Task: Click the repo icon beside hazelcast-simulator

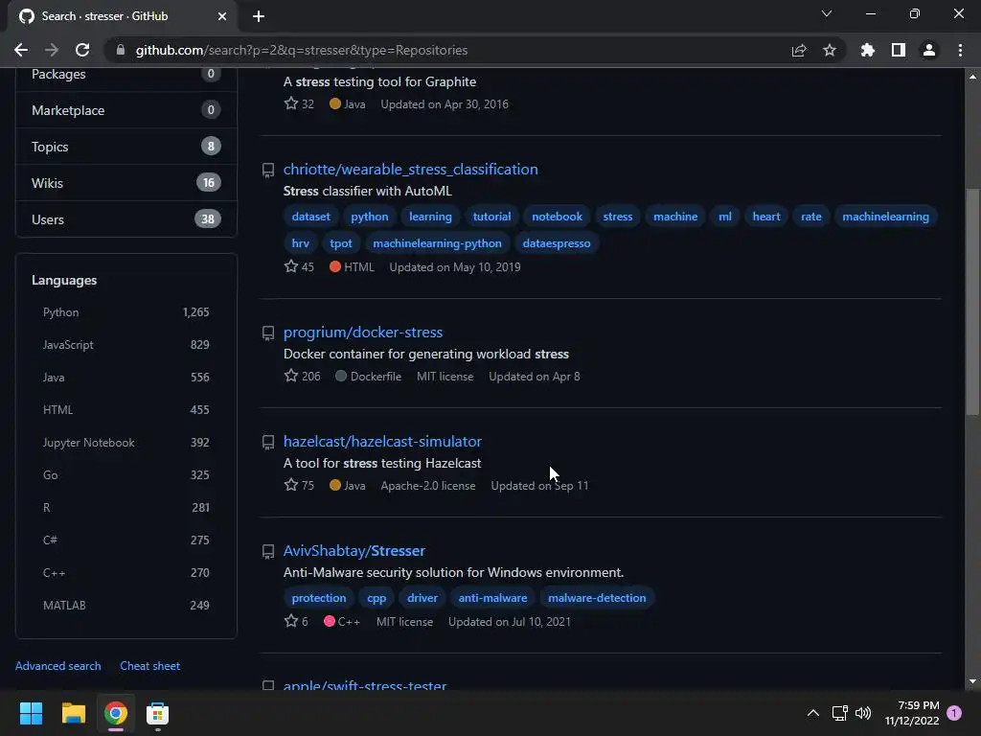Action: [268, 442]
